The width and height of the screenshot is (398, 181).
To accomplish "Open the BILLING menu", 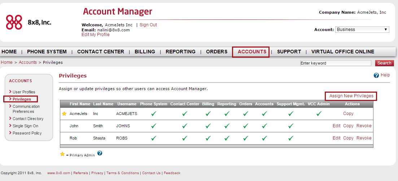I will pyautogui.click(x=145, y=52).
